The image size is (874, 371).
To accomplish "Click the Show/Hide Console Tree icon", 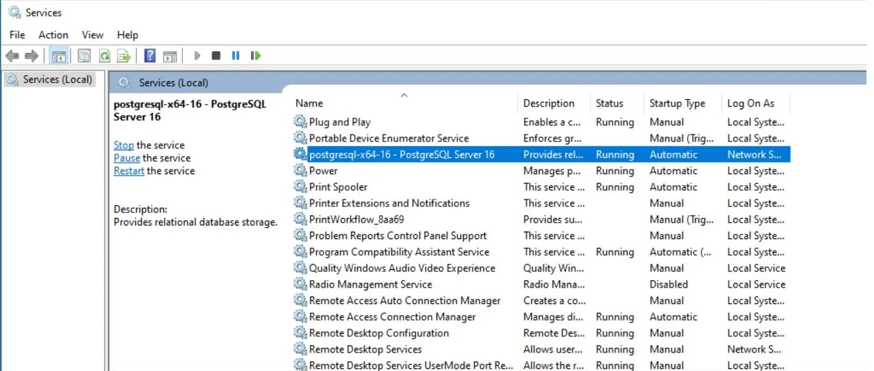I will pos(59,55).
